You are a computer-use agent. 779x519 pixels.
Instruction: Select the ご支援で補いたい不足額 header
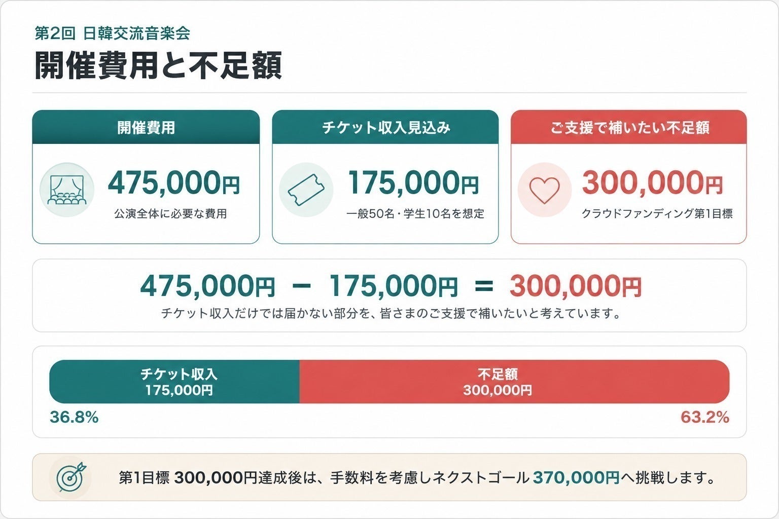(x=629, y=127)
